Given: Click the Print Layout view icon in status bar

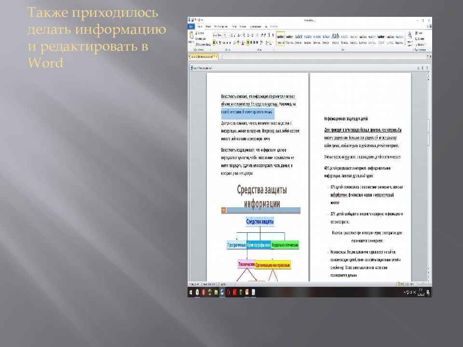Looking at the screenshot, I should (x=398, y=284).
